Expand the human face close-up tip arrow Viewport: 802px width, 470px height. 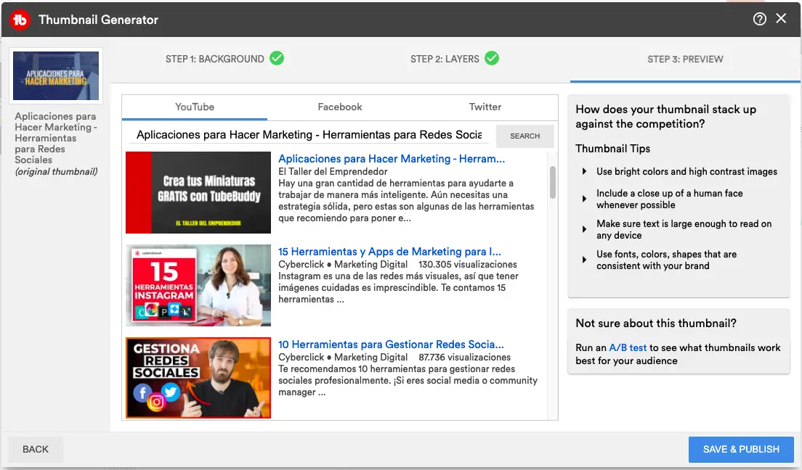coord(584,199)
